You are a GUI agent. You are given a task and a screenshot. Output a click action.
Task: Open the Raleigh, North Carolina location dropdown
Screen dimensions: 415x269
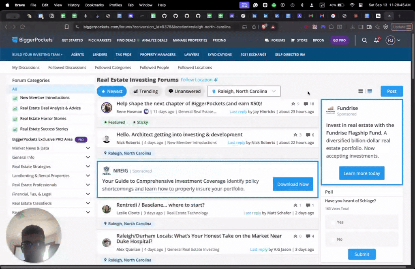click(244, 91)
